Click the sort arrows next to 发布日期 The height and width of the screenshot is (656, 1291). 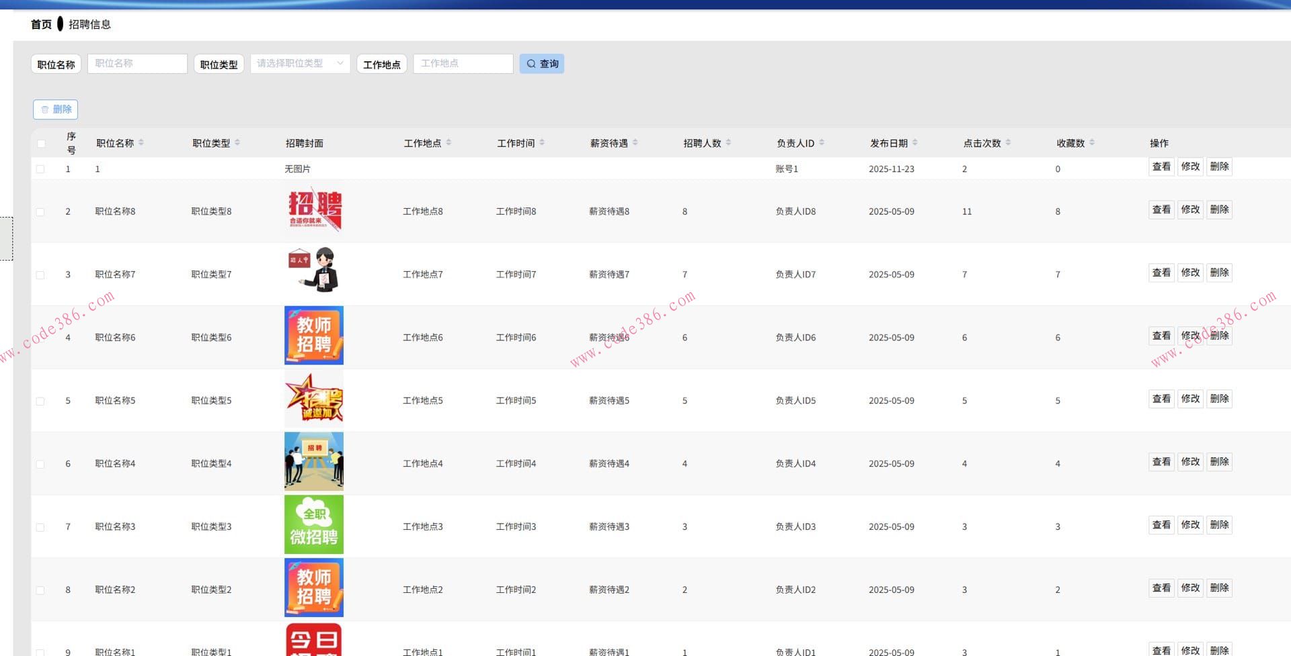tap(914, 142)
